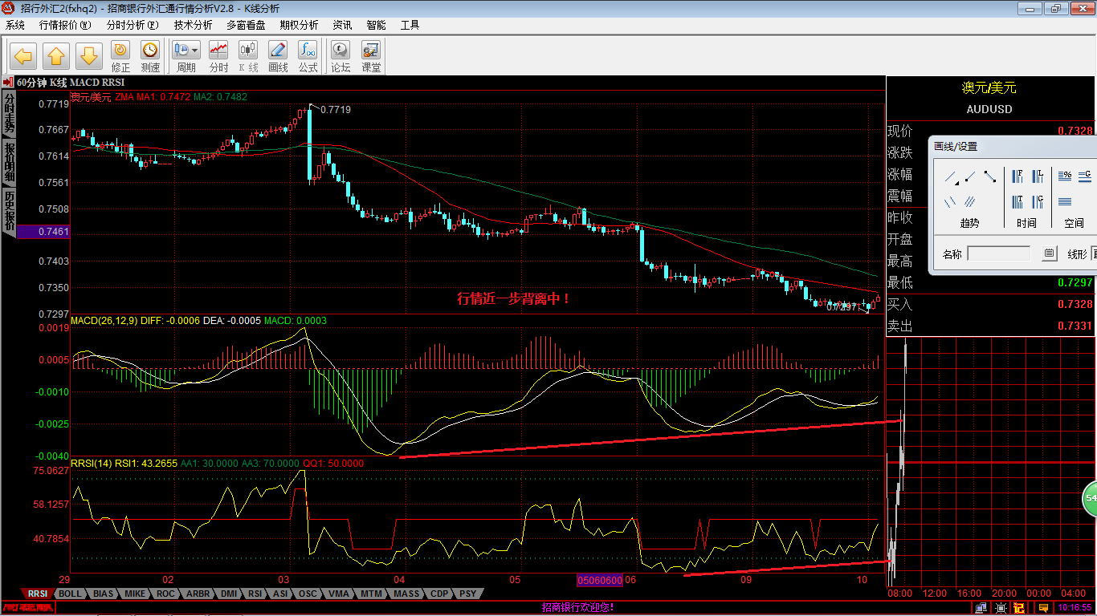Select the 历史报价 side tab
This screenshot has width=1097, height=616.
[x=10, y=211]
